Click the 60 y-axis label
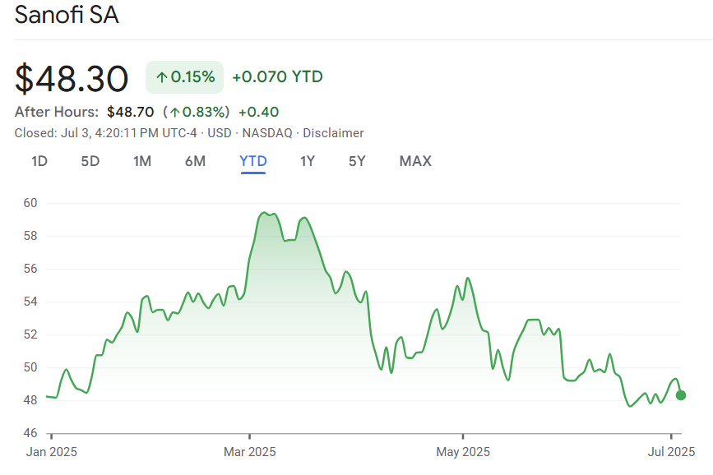Screen dimensions: 713x475 point(30,203)
